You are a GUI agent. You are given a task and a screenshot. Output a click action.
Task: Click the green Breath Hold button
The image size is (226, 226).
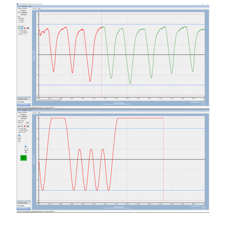(24, 158)
